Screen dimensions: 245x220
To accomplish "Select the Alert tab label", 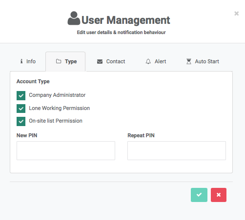I will point(160,61).
